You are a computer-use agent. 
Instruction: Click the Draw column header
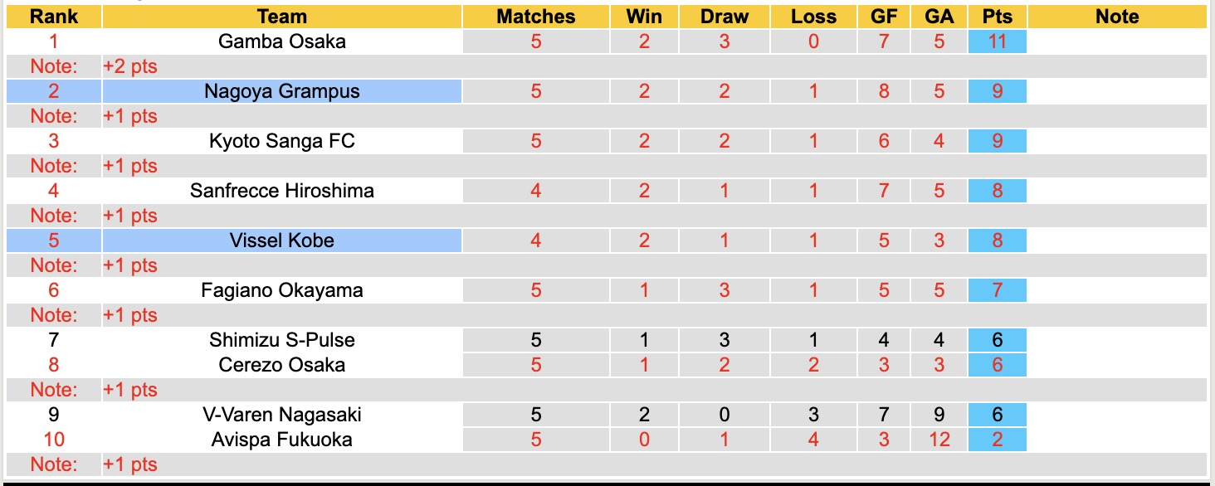coord(725,17)
